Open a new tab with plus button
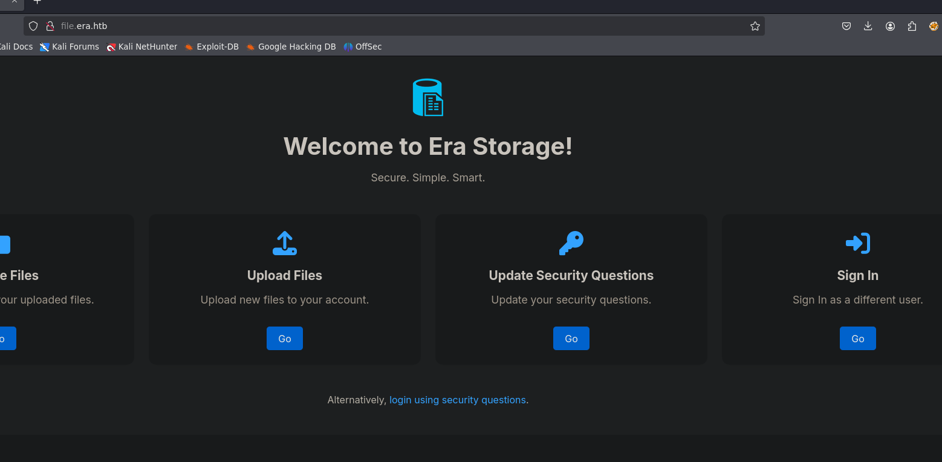 [x=37, y=2]
